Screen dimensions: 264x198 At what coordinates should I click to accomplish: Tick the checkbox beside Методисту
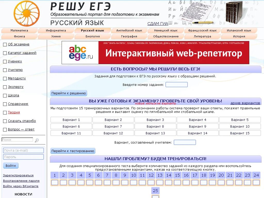pyautogui.click(x=5, y=78)
